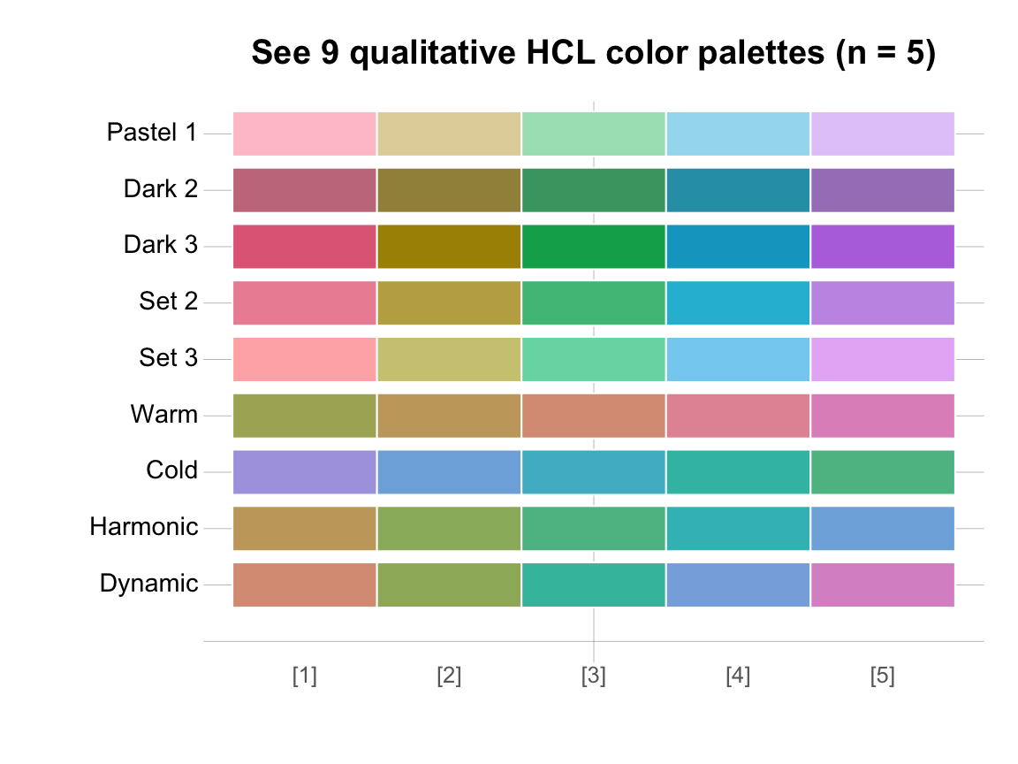
Task: Select the "Harmonic" palette label
Action: coord(144,528)
